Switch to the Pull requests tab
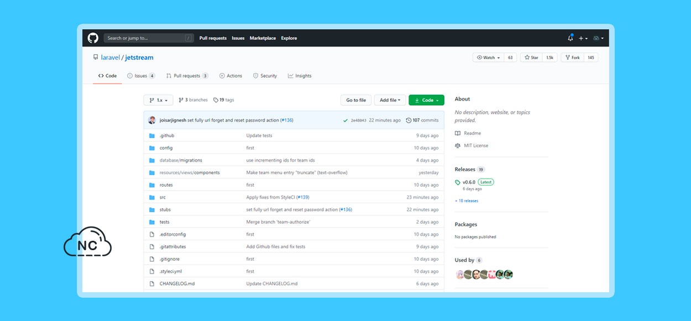 tap(187, 76)
